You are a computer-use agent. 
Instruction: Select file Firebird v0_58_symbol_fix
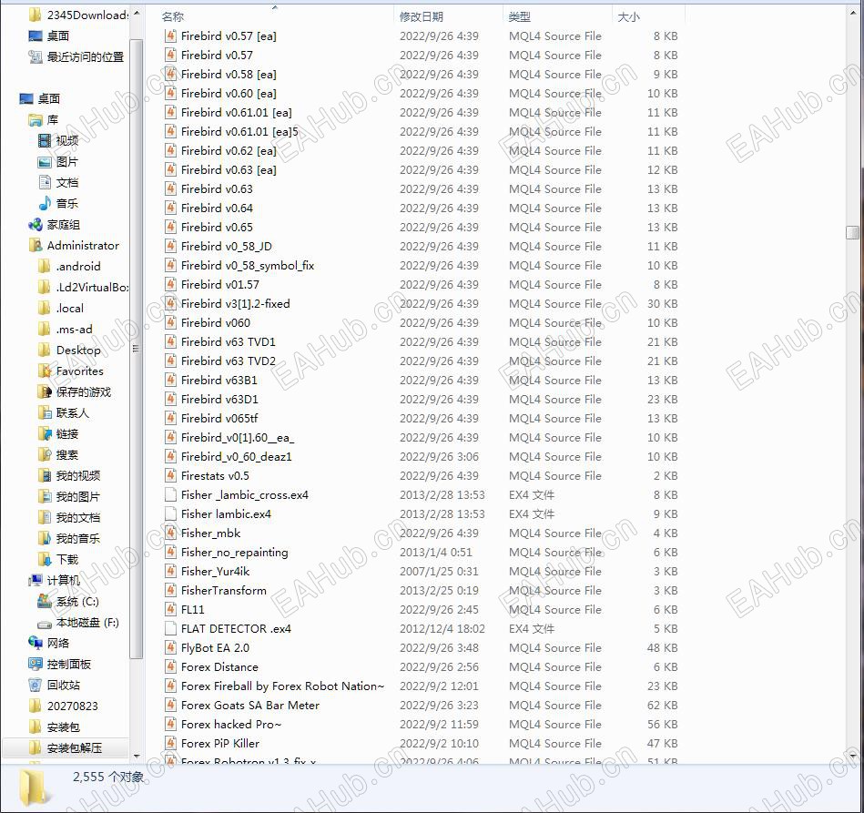click(x=248, y=266)
